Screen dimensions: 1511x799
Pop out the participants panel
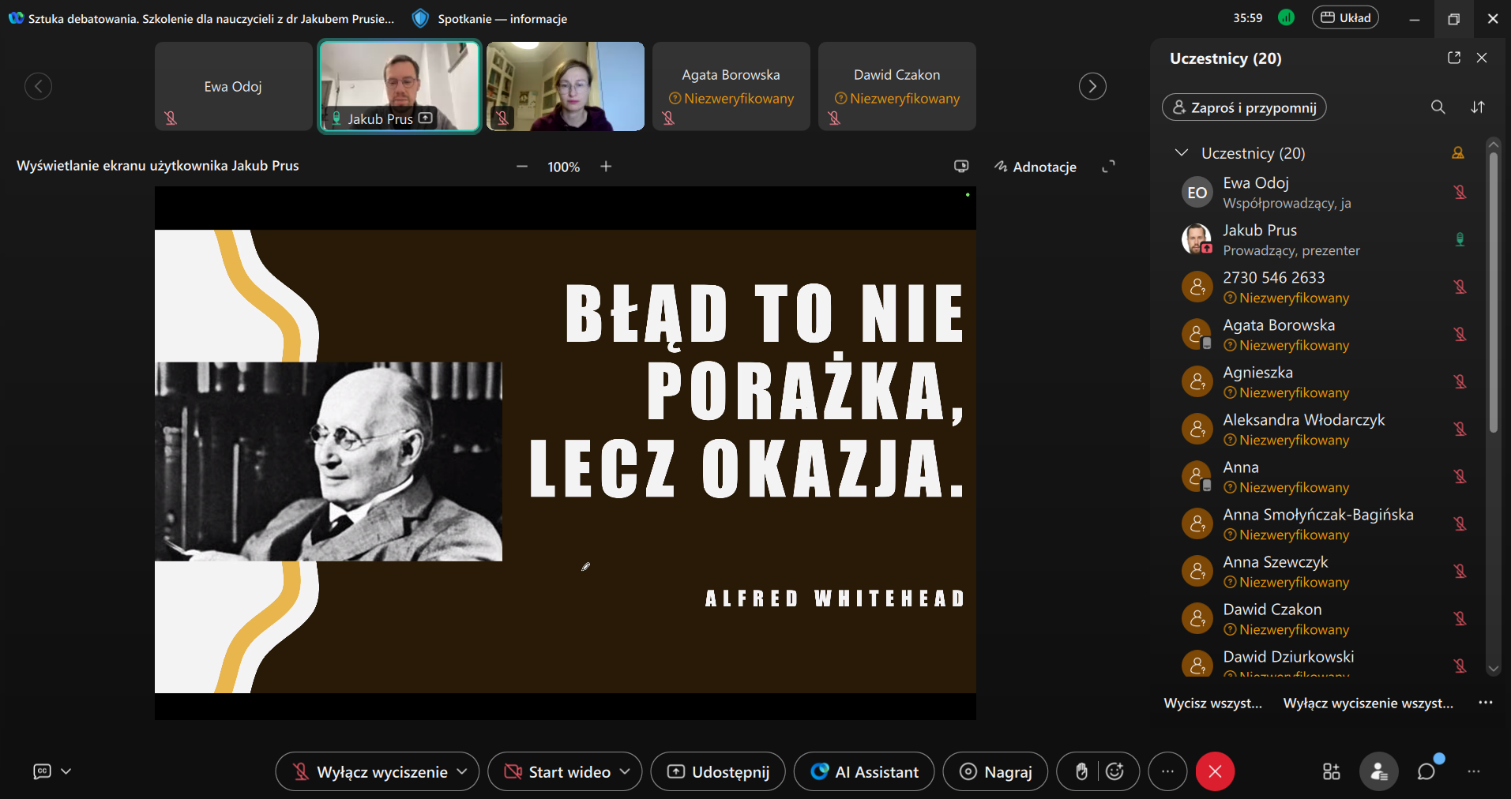tap(1453, 58)
